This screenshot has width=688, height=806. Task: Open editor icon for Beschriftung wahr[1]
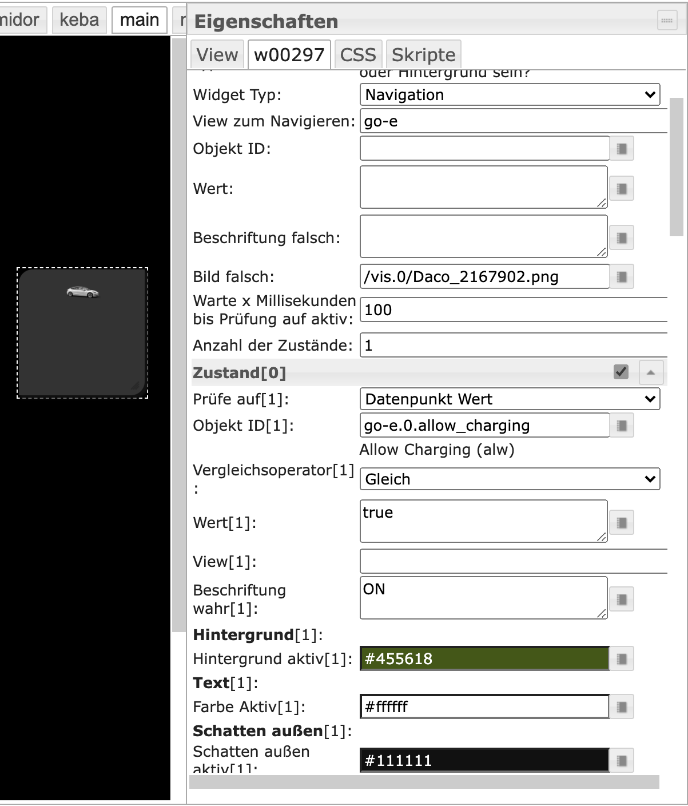pyautogui.click(x=622, y=599)
